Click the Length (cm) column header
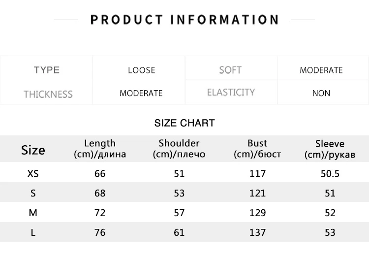 (100, 149)
